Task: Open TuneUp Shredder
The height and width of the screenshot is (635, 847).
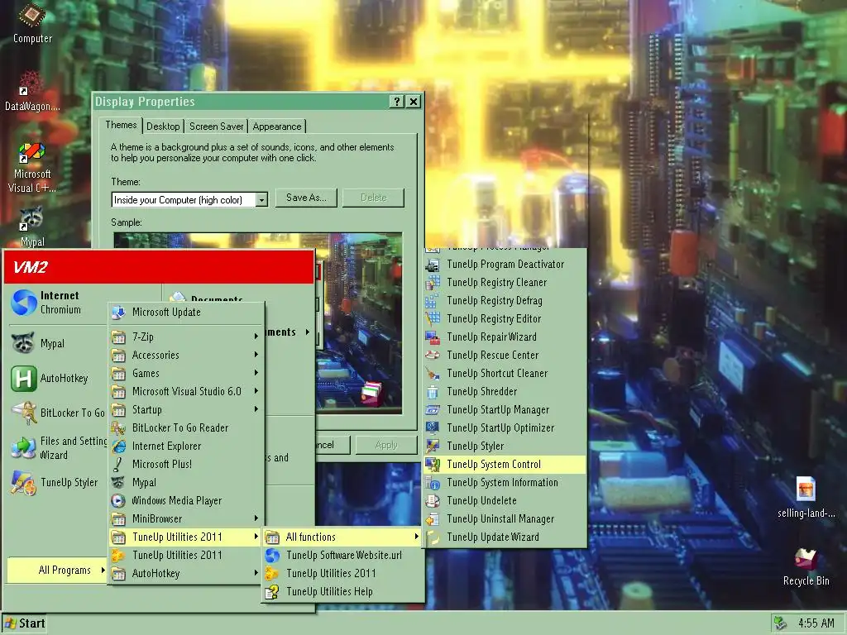Action: coord(505,391)
